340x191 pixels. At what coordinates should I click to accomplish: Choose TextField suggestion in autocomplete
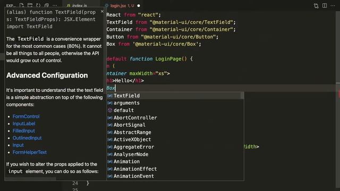pos(175,95)
